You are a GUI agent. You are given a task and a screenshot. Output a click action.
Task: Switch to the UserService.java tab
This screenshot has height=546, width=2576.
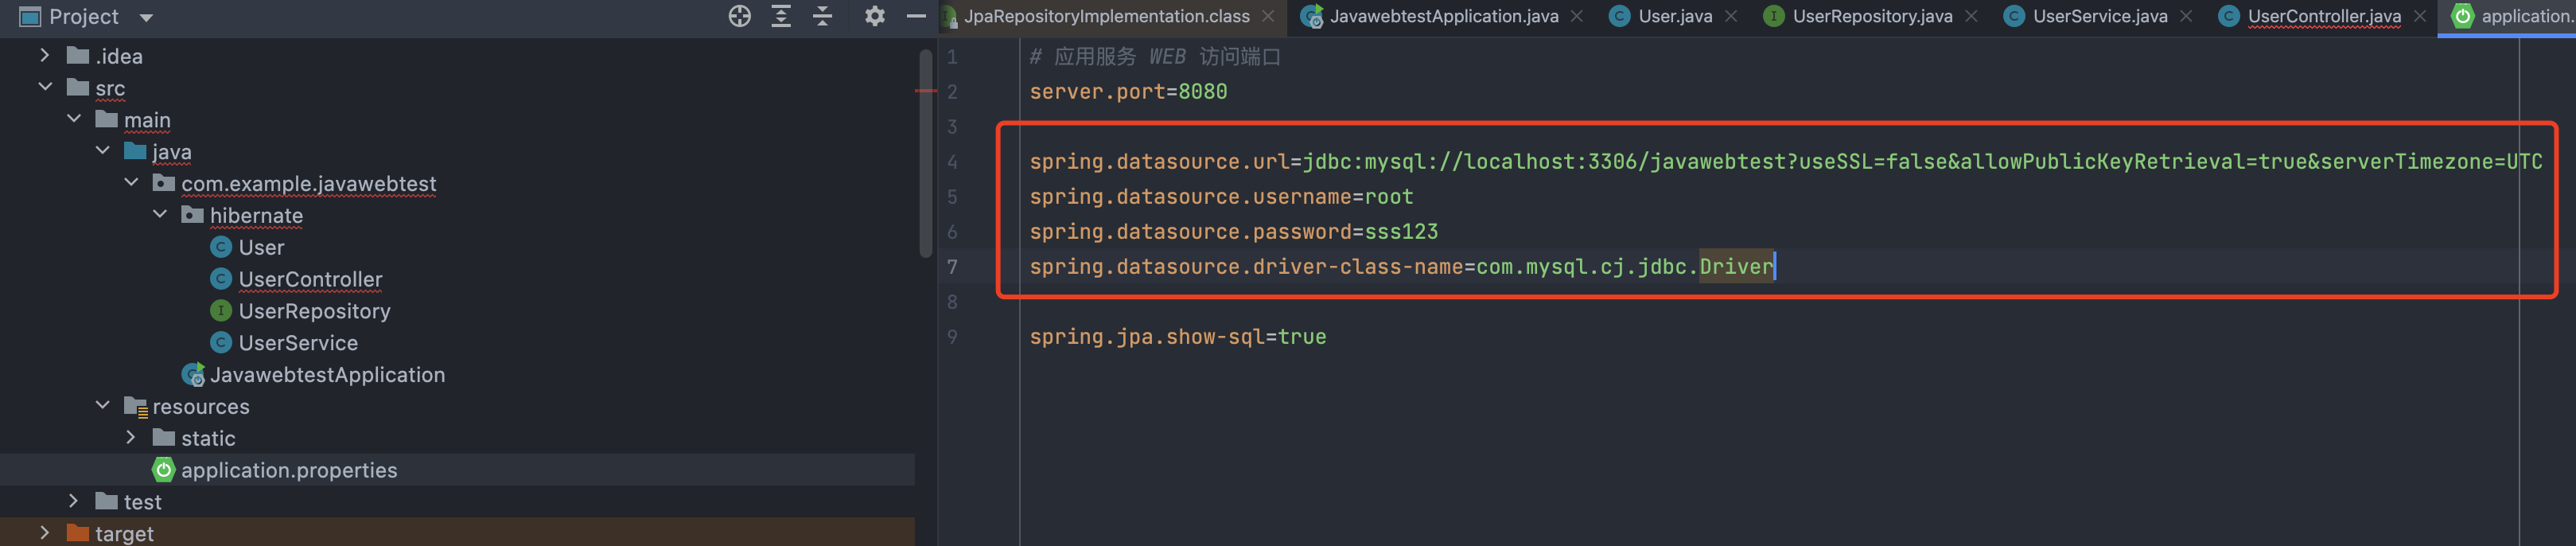point(2099,16)
